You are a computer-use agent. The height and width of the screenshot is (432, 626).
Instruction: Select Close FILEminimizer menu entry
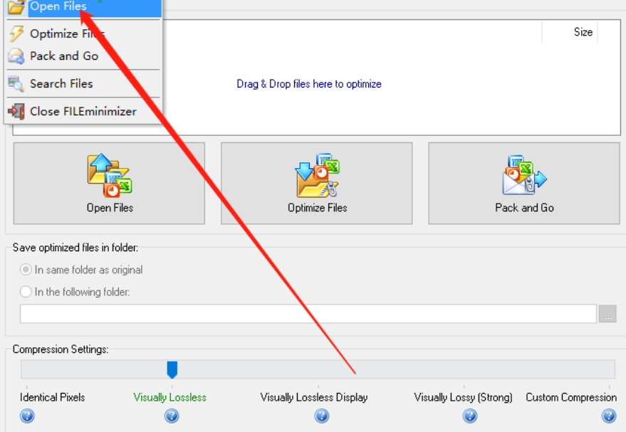(x=83, y=111)
